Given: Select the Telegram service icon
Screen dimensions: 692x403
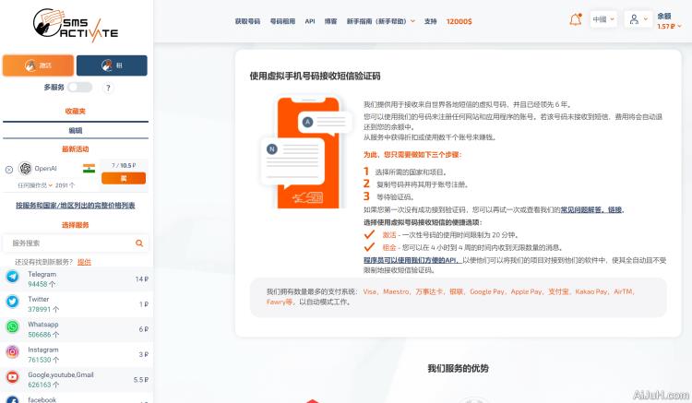Looking at the screenshot, I should tap(13, 277).
